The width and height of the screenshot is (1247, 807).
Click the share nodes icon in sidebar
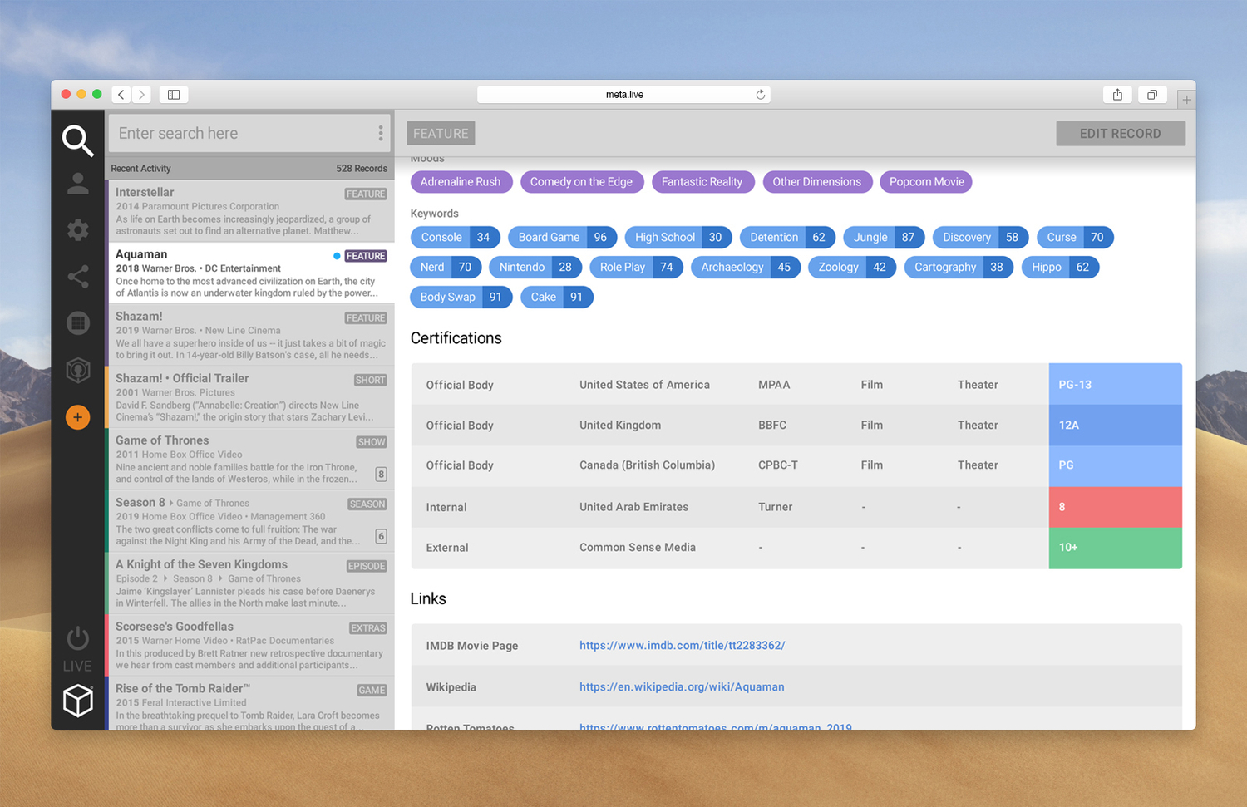tap(77, 277)
